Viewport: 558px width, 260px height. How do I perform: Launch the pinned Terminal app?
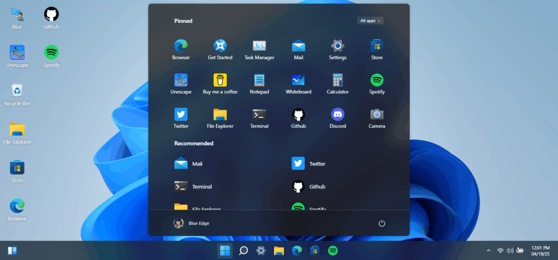(259, 118)
